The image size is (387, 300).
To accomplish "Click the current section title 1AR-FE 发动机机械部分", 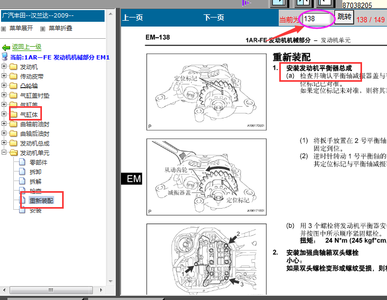I will (x=60, y=57).
